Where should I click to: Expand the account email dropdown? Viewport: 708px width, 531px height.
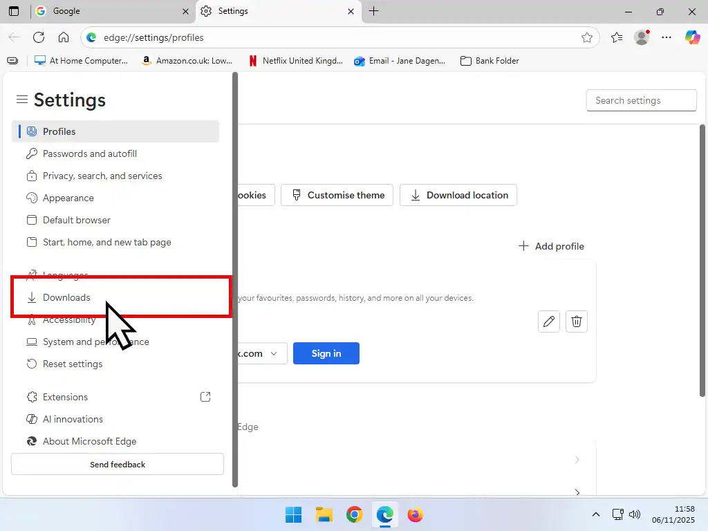coord(274,353)
